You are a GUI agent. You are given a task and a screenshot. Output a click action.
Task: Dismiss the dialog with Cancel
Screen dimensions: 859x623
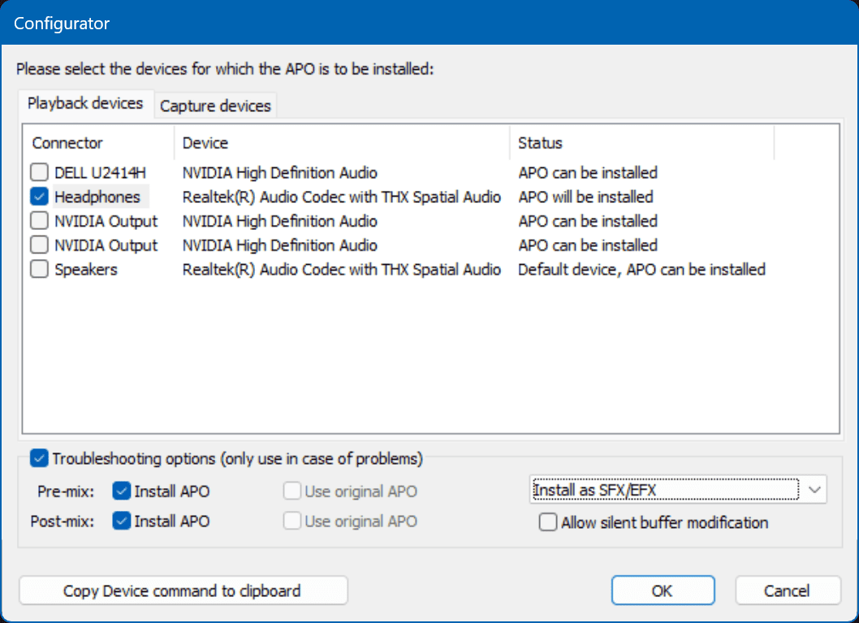tap(788, 591)
